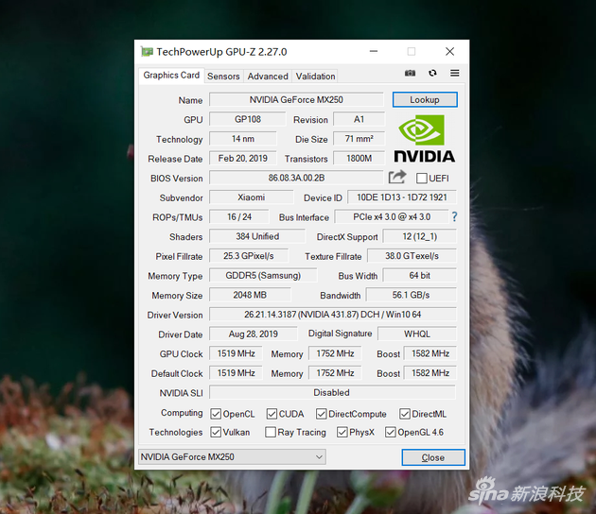
Task: Toggle the PhysX checkbox
Action: (342, 432)
